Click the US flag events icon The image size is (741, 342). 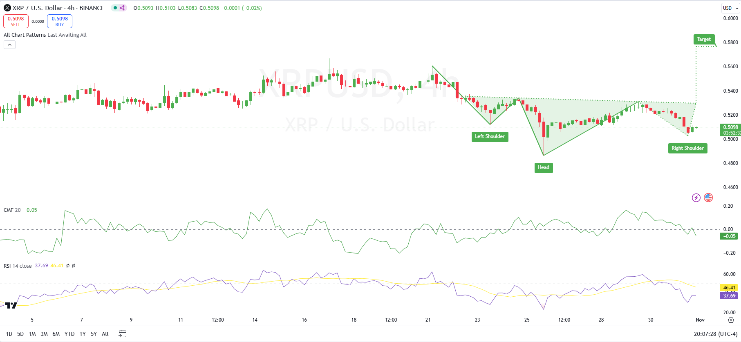pos(708,198)
